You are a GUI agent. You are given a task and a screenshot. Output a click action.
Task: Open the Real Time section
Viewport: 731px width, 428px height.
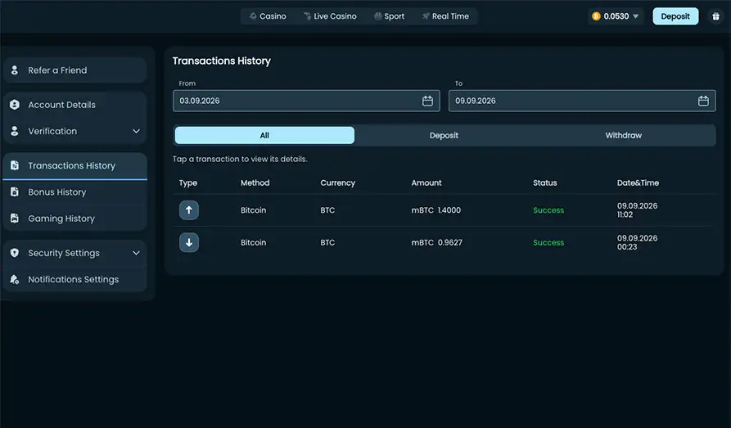445,16
